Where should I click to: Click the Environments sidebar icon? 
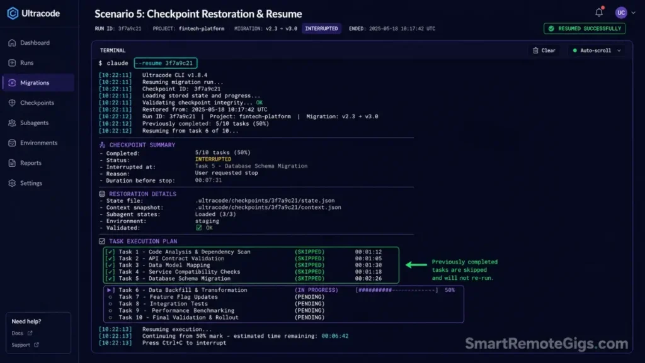12,143
